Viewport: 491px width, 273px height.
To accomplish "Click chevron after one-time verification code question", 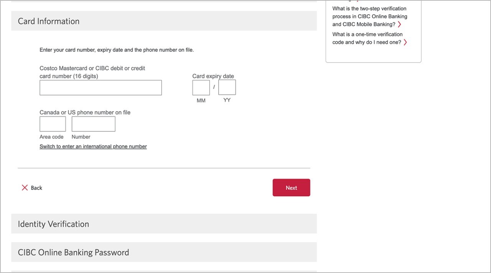I will coord(405,43).
